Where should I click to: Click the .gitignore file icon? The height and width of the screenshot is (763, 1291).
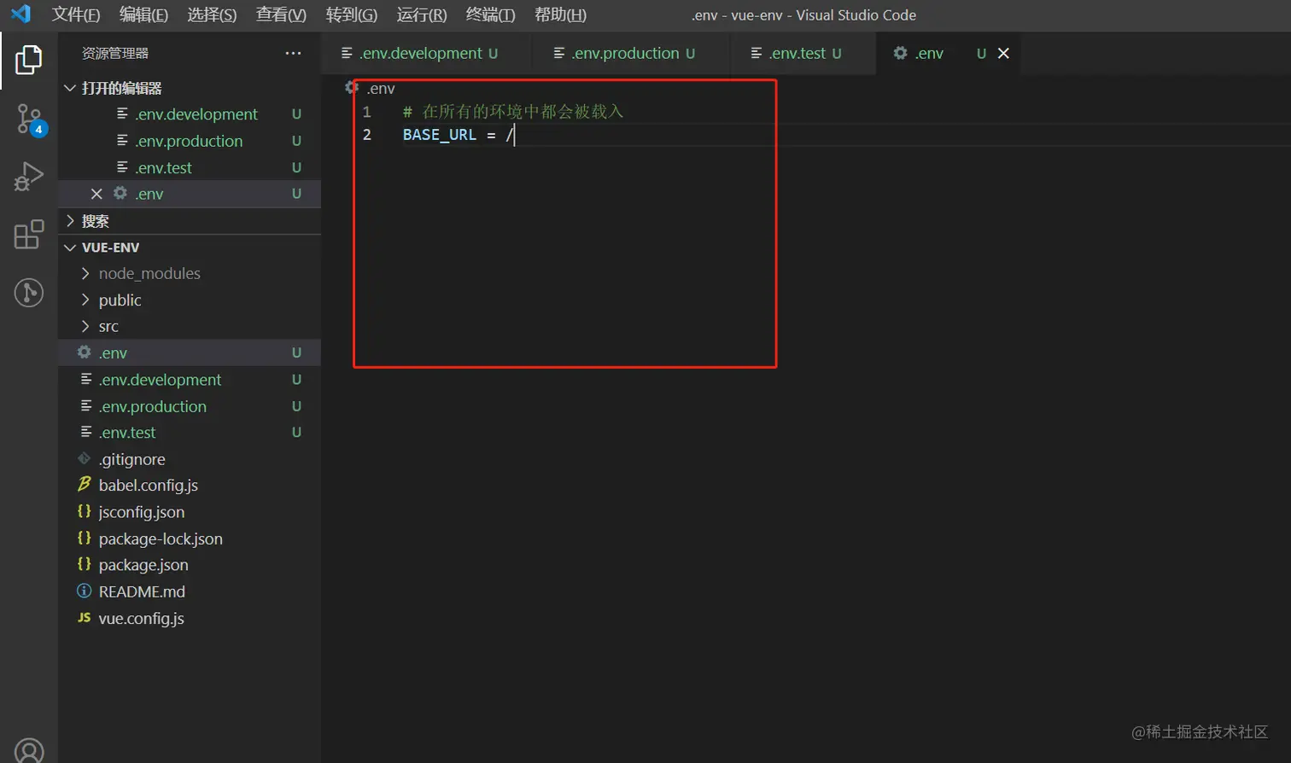(x=84, y=458)
